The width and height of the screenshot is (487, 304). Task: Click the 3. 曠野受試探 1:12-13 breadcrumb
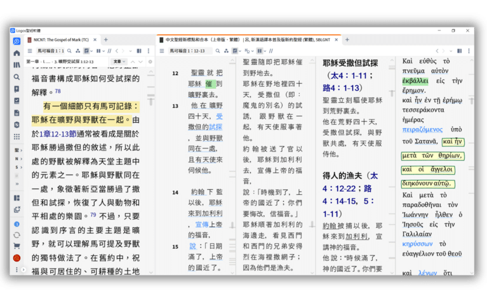coord(74,62)
